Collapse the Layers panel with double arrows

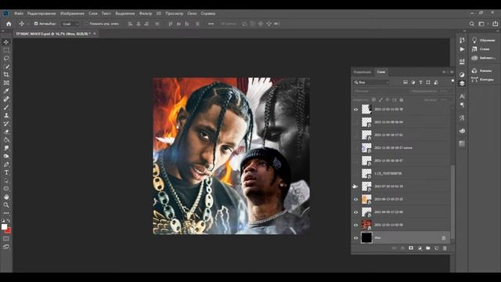444,72
